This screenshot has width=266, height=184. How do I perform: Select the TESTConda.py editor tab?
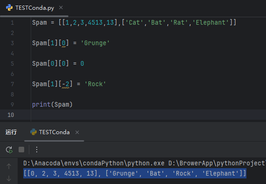(34, 8)
